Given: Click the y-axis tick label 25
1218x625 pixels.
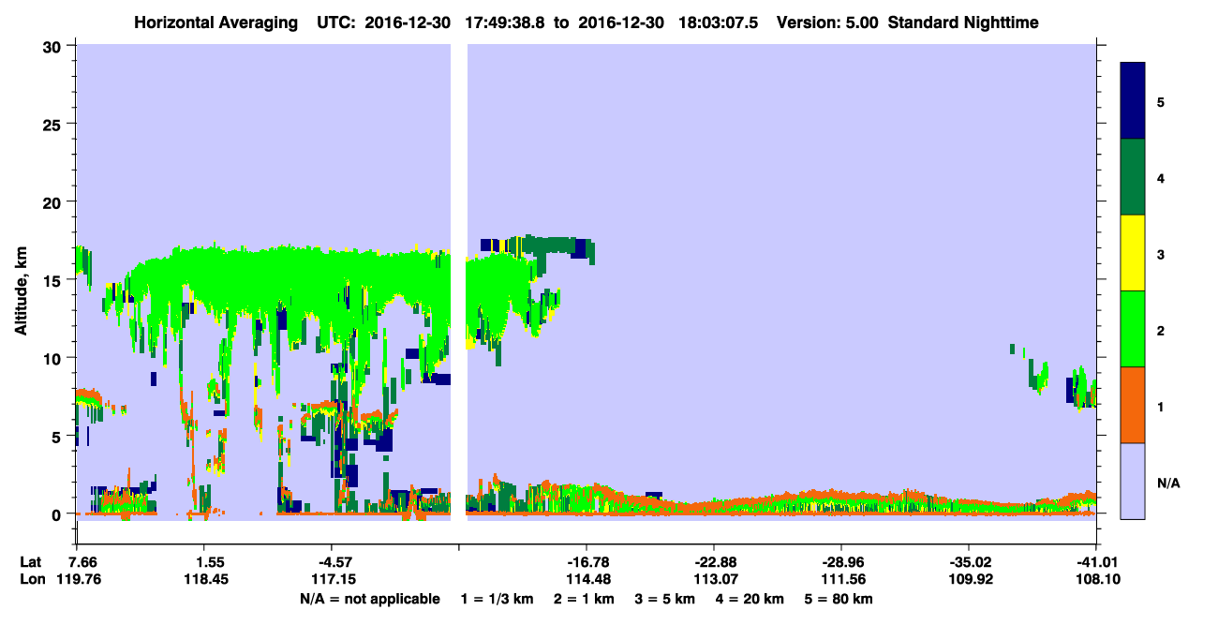Looking at the screenshot, I should point(54,124).
